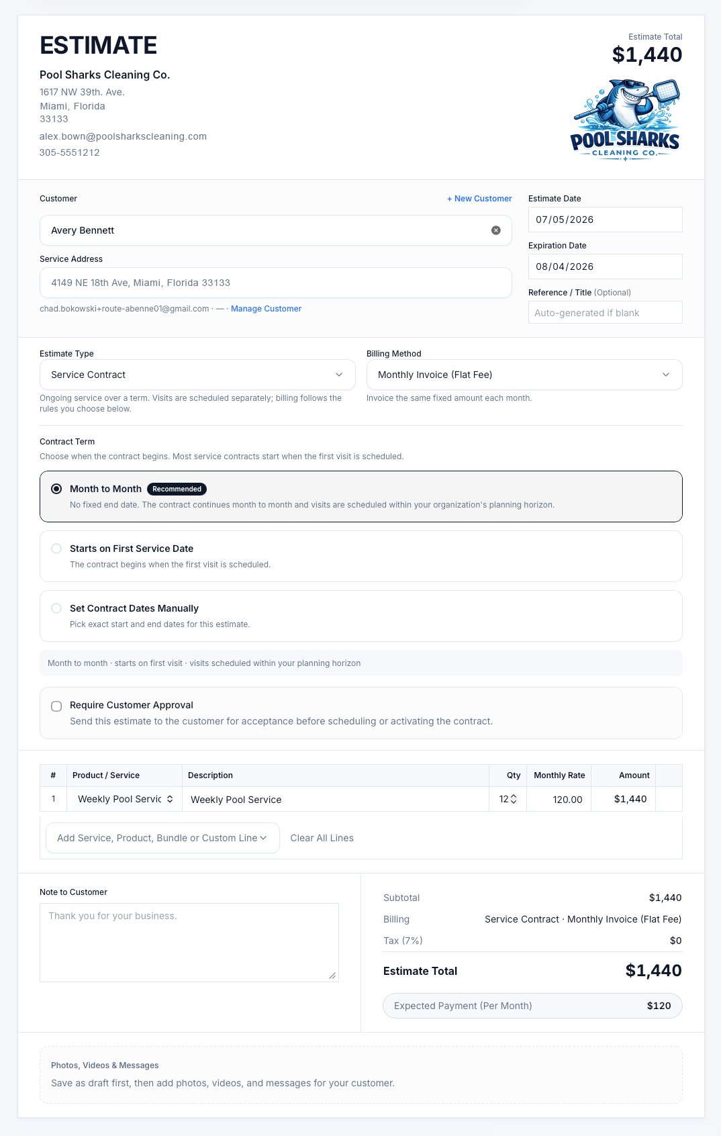Click the + New Customer link
The height and width of the screenshot is (1136, 721).
click(x=479, y=199)
